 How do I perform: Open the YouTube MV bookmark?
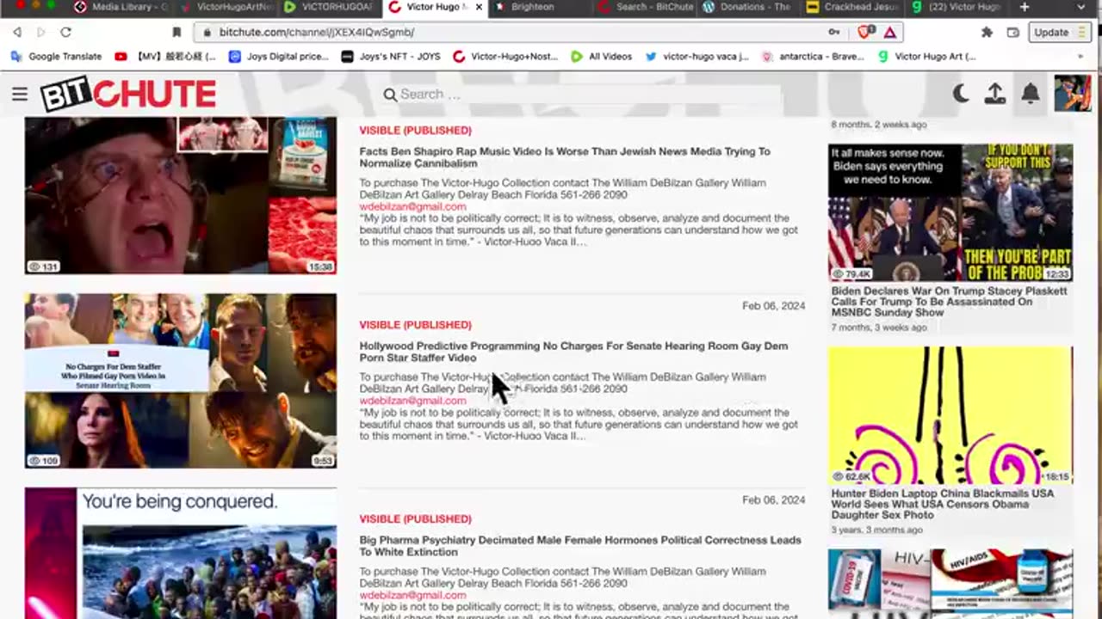(x=164, y=57)
